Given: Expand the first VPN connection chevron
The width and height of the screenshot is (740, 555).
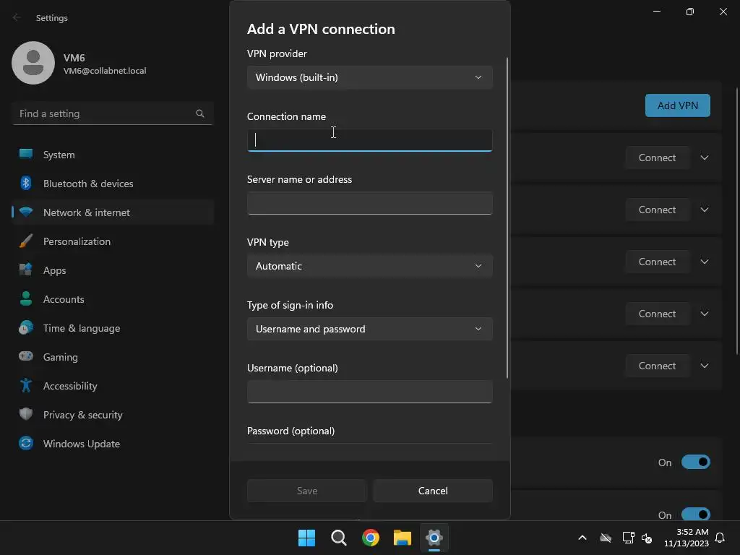Looking at the screenshot, I should (704, 158).
